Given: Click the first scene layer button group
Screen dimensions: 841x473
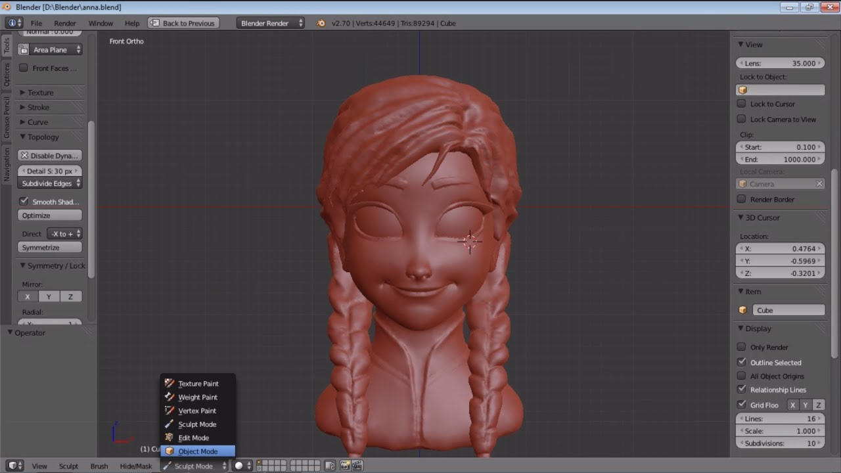Looking at the screenshot, I should 271,466.
